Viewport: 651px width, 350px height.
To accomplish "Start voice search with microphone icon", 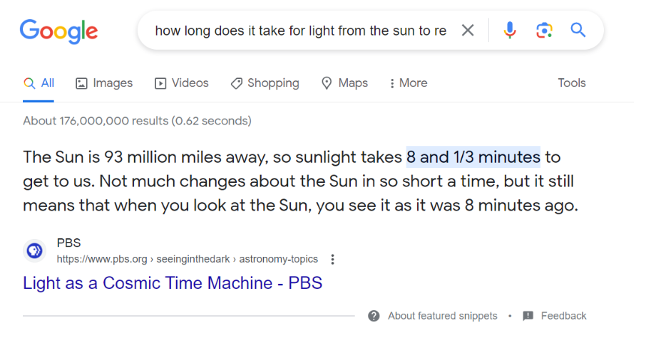I will coord(510,31).
